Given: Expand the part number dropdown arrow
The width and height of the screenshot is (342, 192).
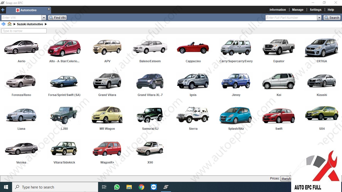Looking at the screenshot, I should (x=319, y=18).
